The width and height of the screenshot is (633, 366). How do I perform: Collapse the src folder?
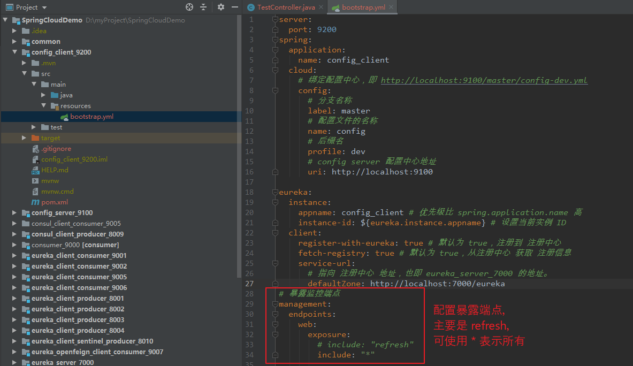click(25, 73)
